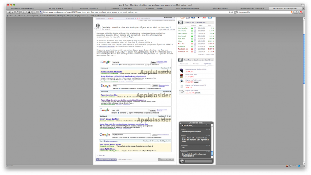Open the MacBook Pro price row link
This screenshot has height=175, width=311.
point(183,51)
